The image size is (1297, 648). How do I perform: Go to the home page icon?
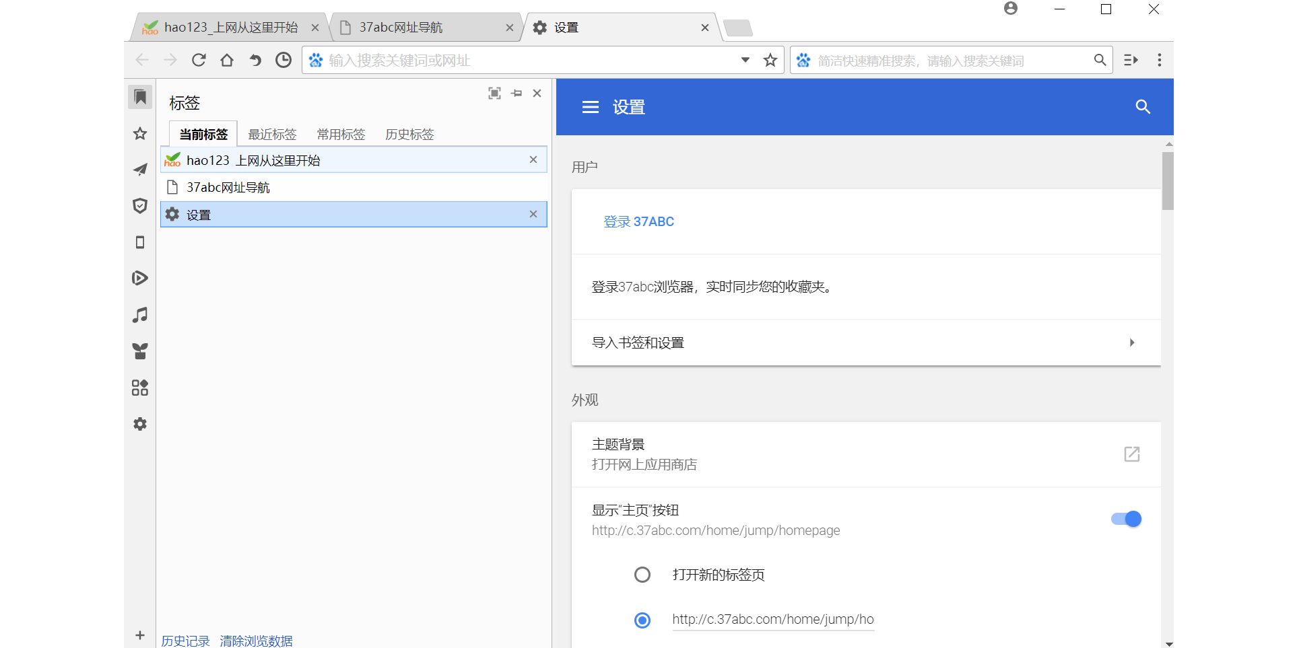tap(227, 60)
